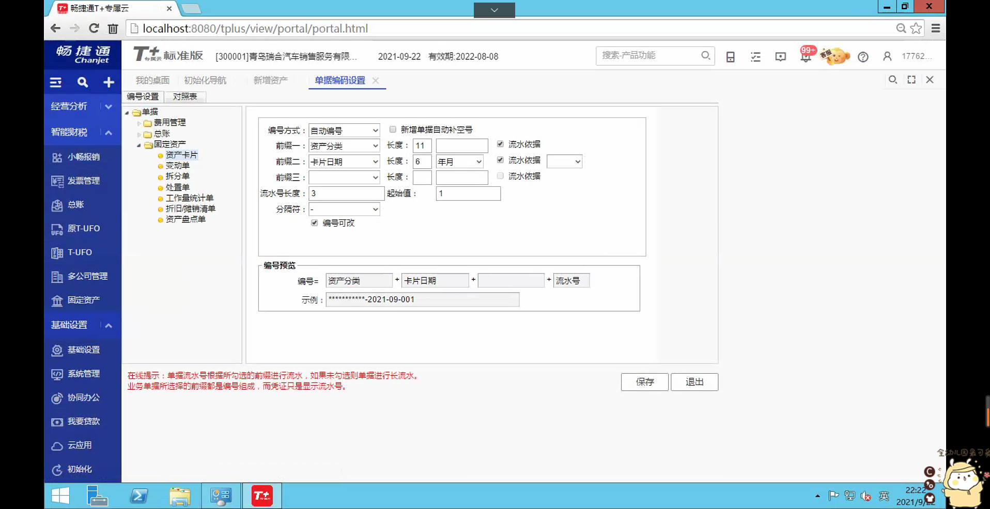Click the product search magnifier button
Image resolution: width=990 pixels, height=509 pixels.
(705, 55)
